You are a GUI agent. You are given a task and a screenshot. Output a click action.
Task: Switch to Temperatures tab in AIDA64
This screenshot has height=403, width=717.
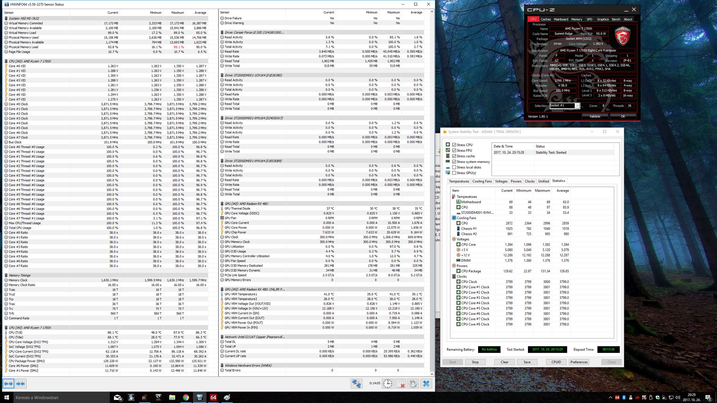tap(459, 181)
